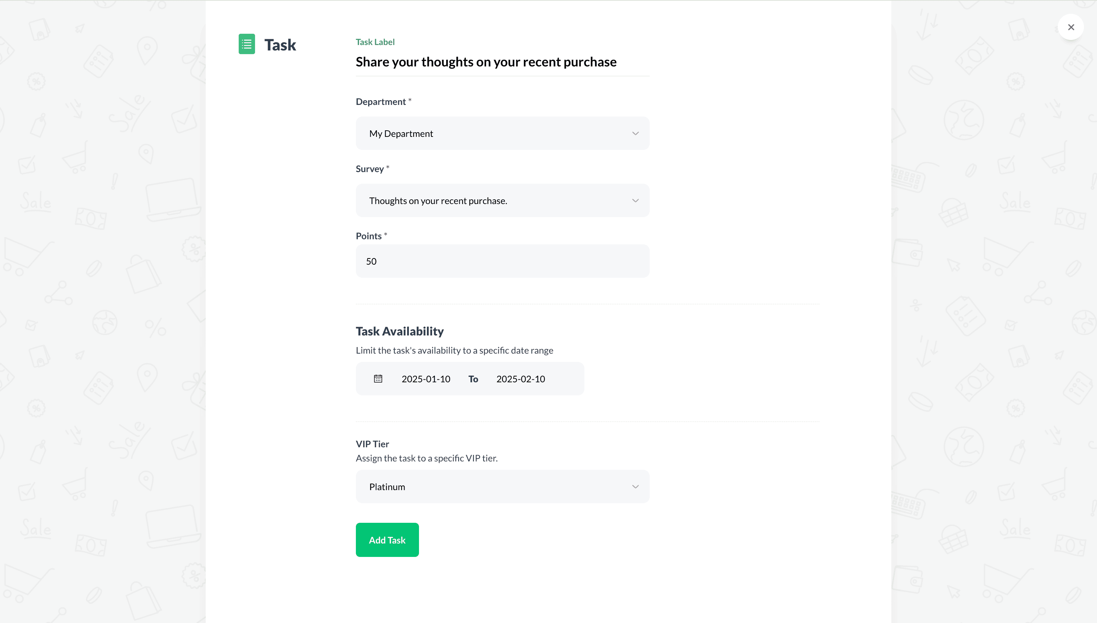Select the start date 2025-01-10
The image size is (1097, 623).
(x=426, y=379)
